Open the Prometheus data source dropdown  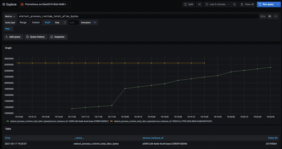45,4
